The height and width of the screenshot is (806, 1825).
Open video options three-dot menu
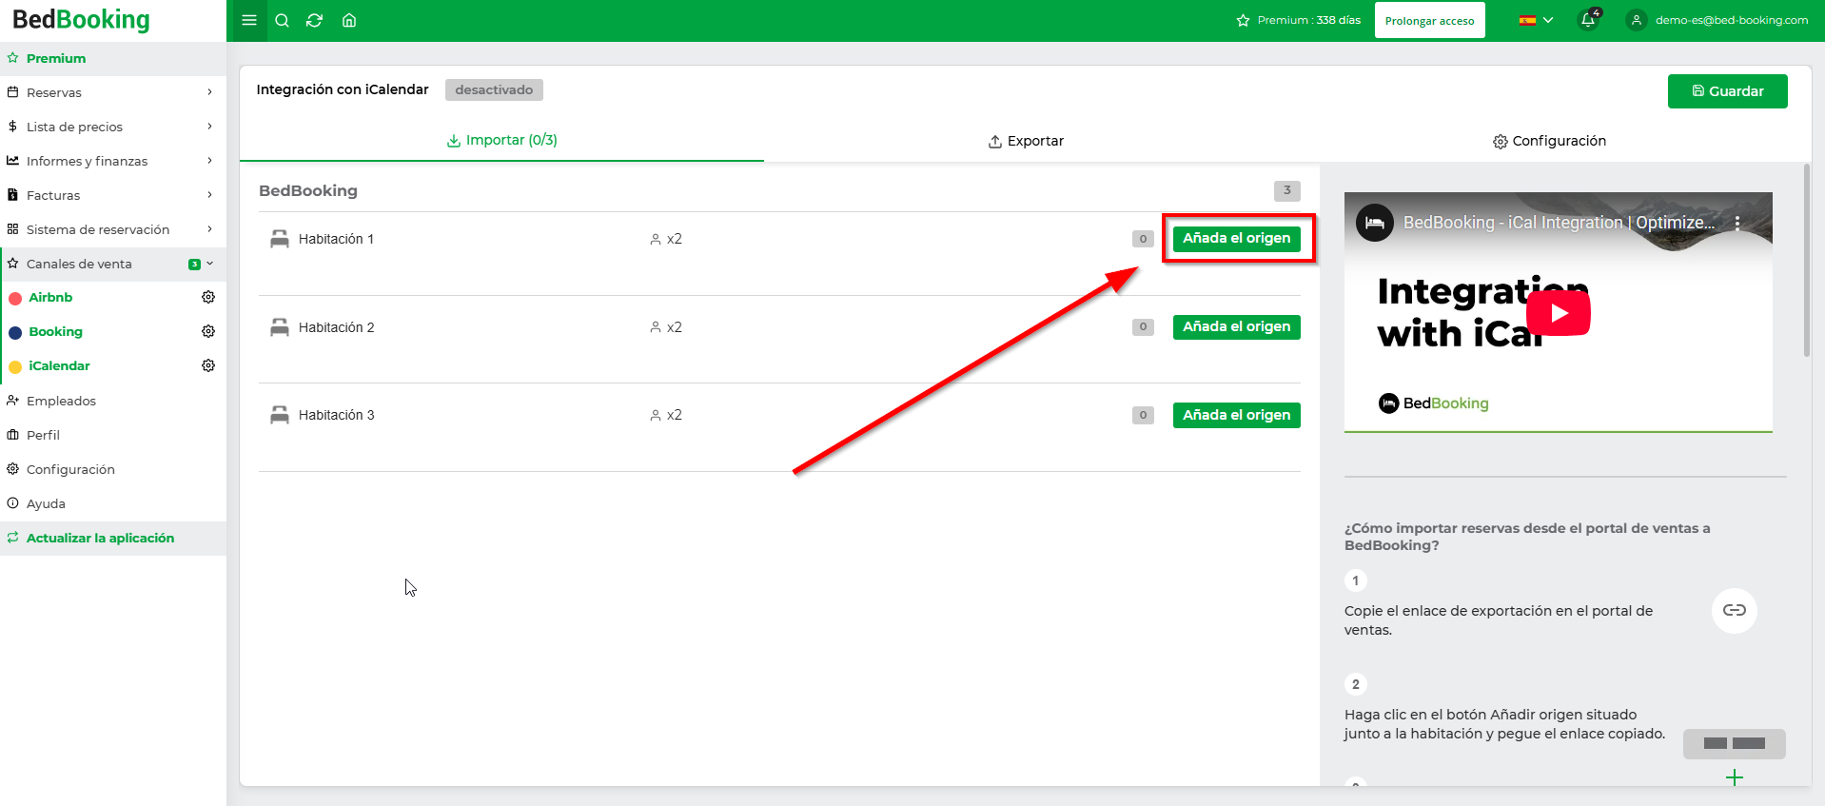coord(1737,223)
